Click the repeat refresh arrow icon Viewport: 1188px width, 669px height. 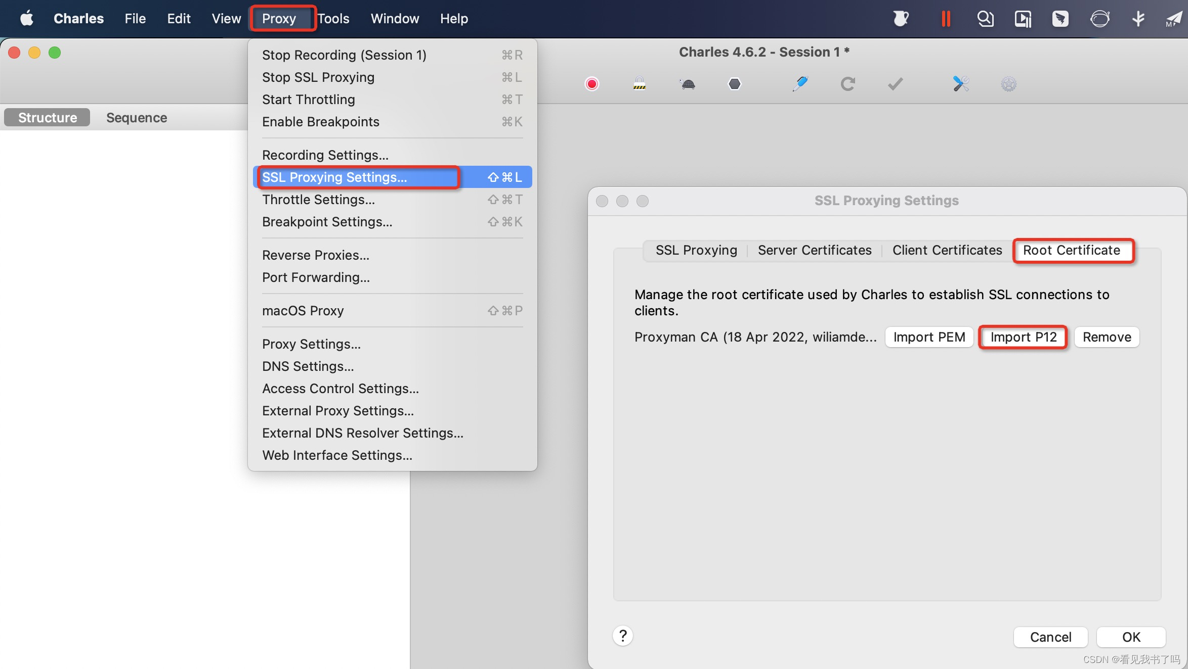pyautogui.click(x=848, y=84)
